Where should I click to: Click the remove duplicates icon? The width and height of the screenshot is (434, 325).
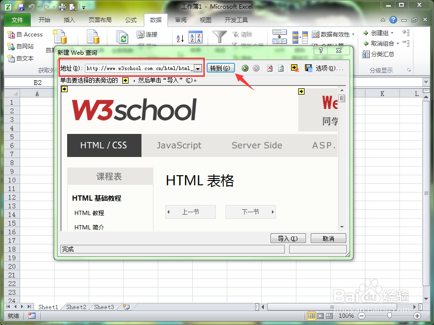click(300, 37)
